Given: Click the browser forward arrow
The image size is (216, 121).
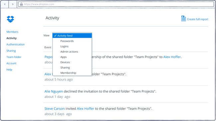Looking at the screenshot, I should [x=13, y=4].
